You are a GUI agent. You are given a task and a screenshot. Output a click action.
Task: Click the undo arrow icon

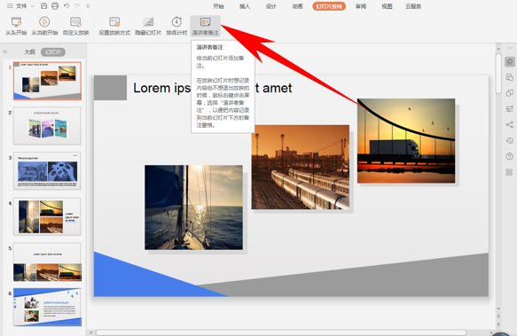pyautogui.click(x=67, y=6)
